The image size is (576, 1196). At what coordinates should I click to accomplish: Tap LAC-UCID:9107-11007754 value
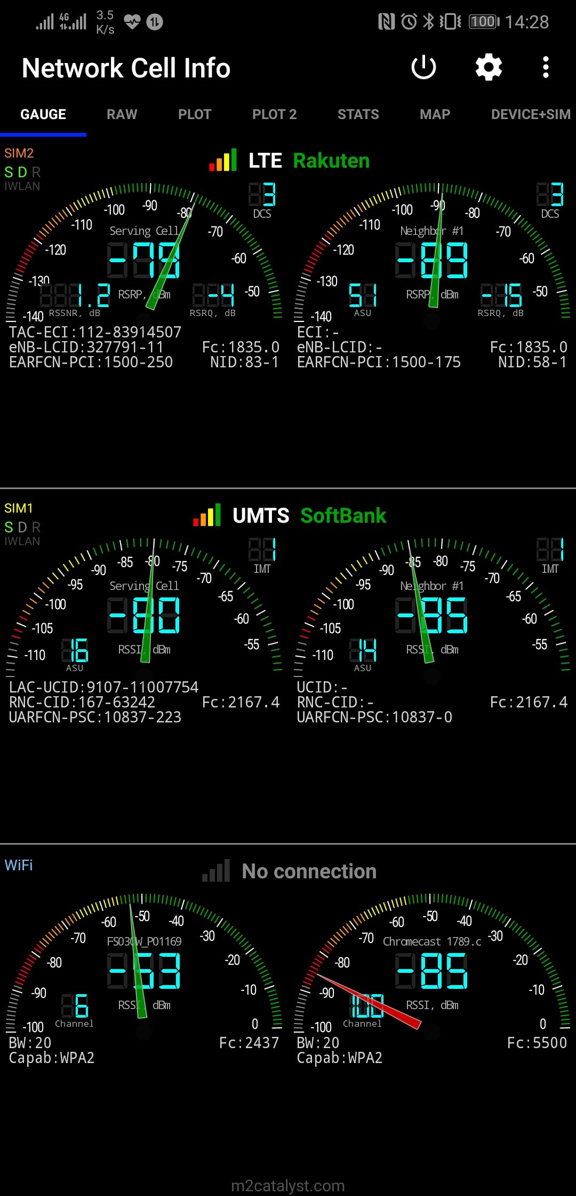click(x=104, y=687)
